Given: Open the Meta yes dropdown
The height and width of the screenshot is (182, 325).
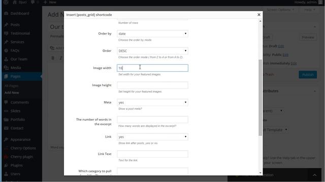Looking at the screenshot, I should [x=152, y=102].
